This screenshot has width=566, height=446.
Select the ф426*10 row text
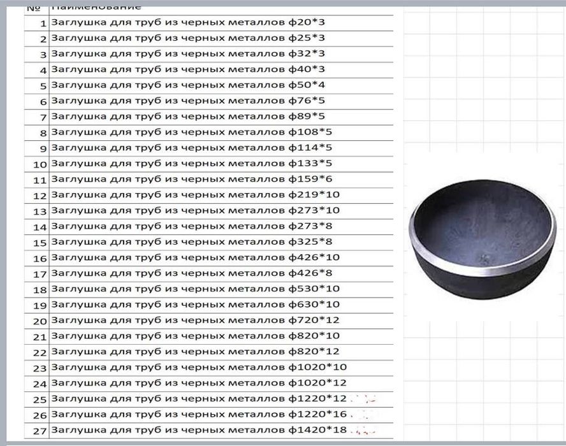click(221, 259)
